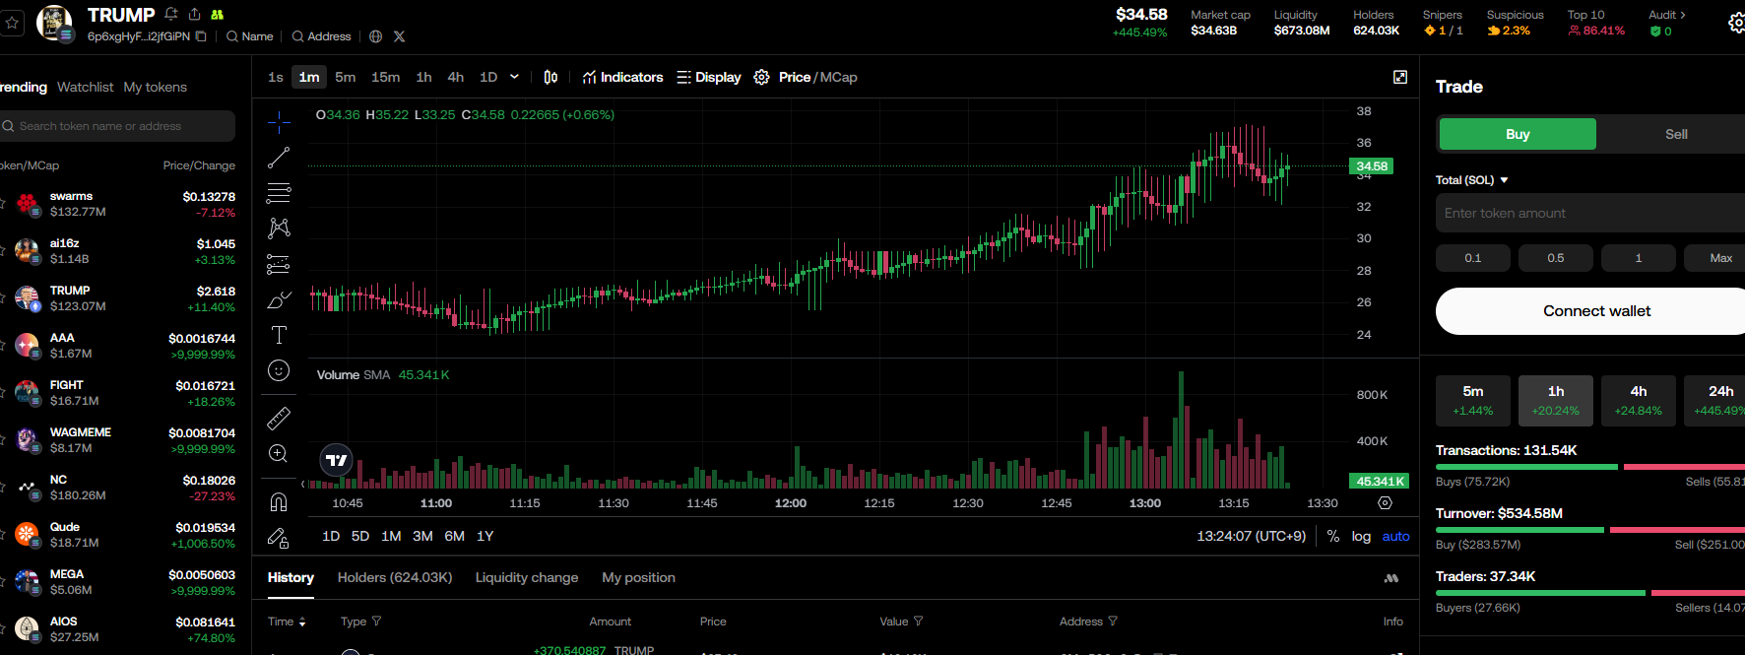Open the Indicators menu
This screenshot has height=655, width=1745.
click(622, 77)
